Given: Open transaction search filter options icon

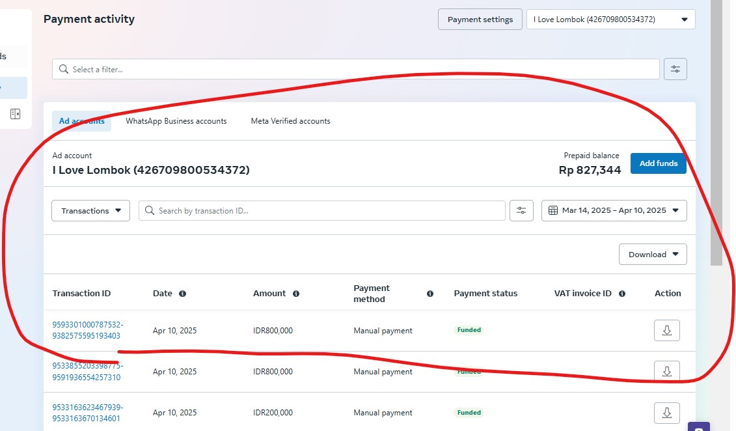Looking at the screenshot, I should click(521, 210).
